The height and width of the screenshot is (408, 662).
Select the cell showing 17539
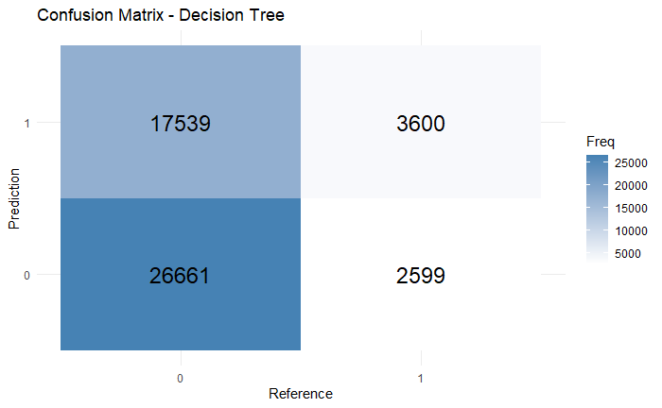pos(181,123)
